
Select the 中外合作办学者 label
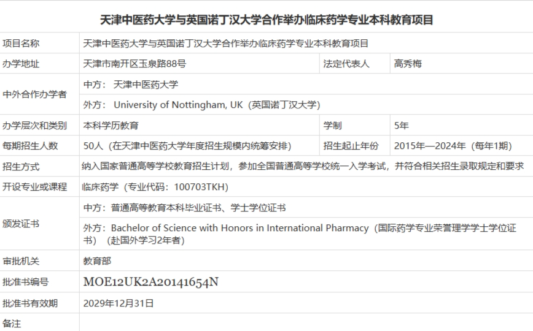34,94
